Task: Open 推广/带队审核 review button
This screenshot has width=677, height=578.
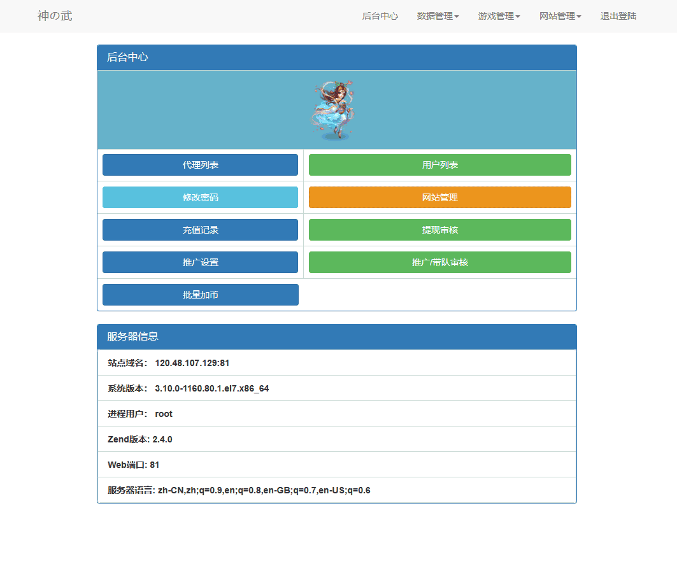Action: tap(439, 262)
